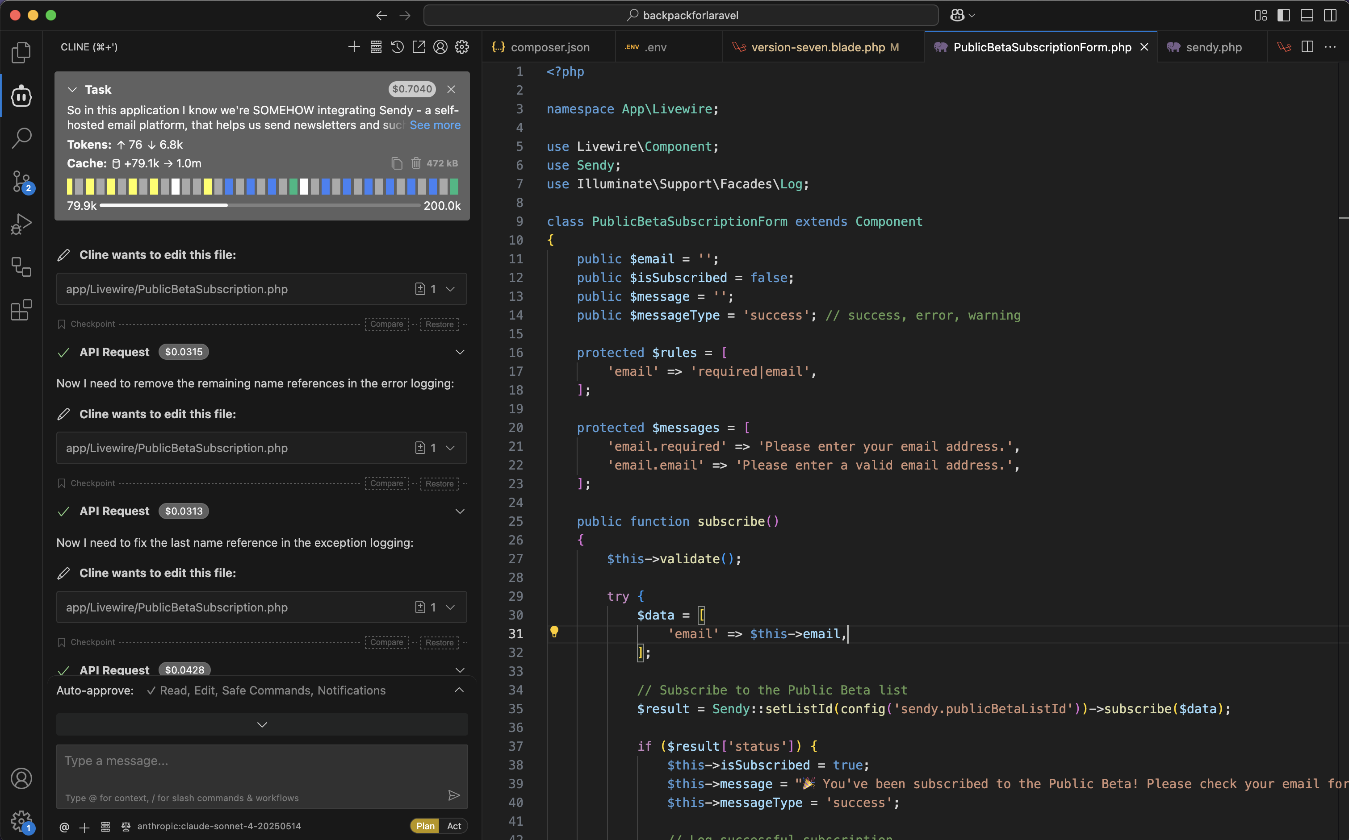
Task: Expand the API Request $0.0428 details
Action: 460,670
